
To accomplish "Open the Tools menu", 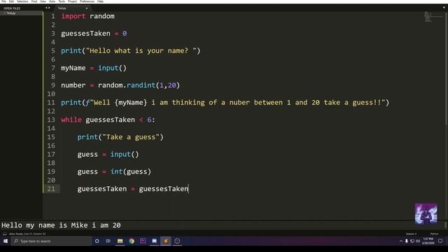I will [x=62, y=1].
